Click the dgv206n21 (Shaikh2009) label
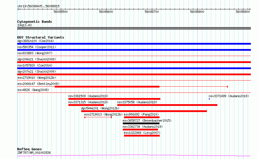Screen dimensions: 259x159 coord(37,59)
